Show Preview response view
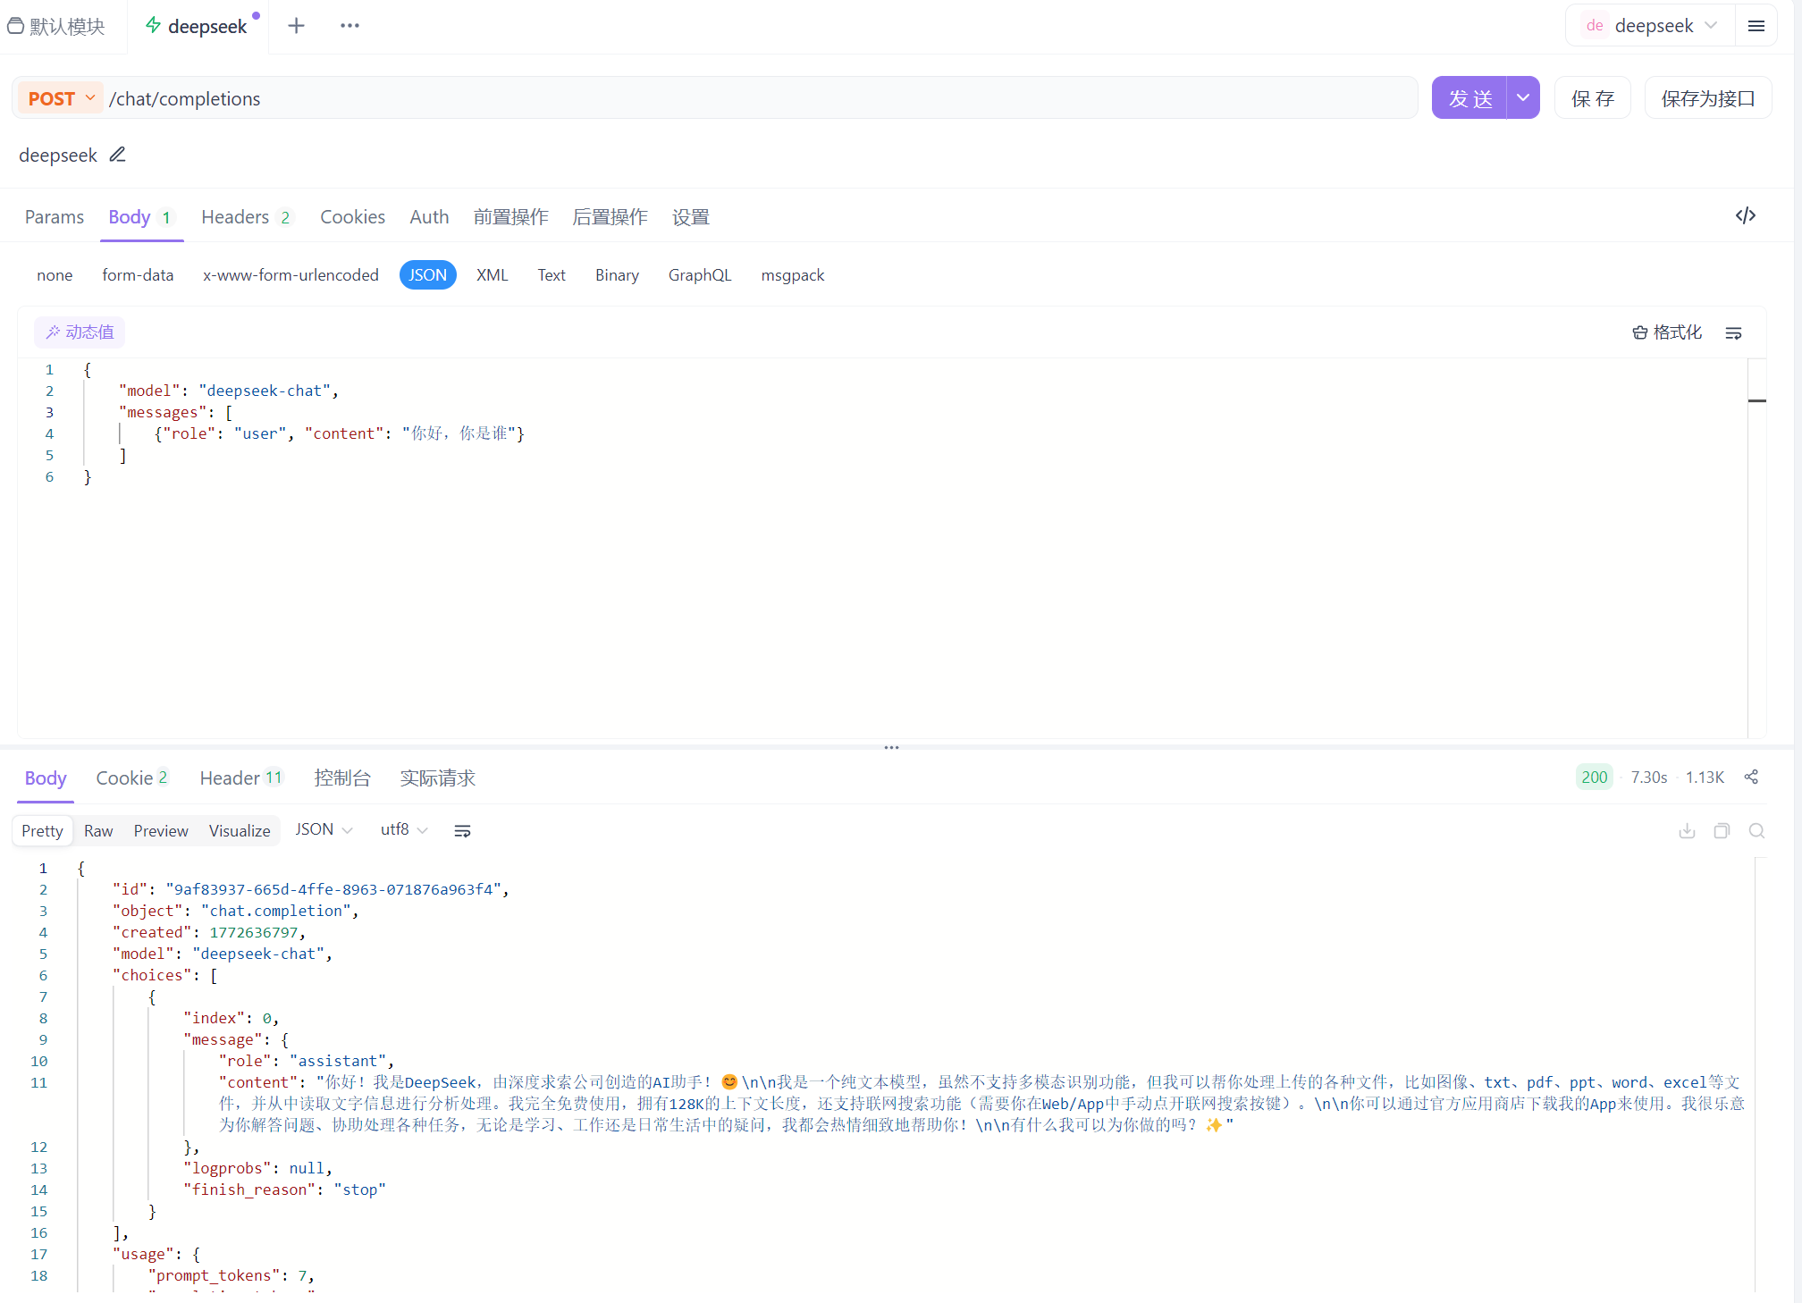Viewport: 1802px width, 1303px height. 161,830
